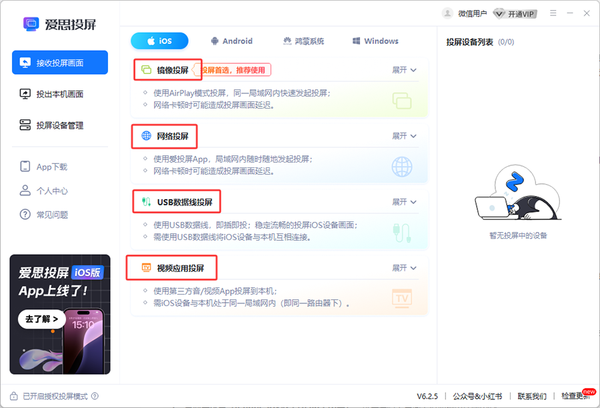The height and width of the screenshot is (408, 600).
Task: Click the large faded globe in 网络投屏 card
Action: (x=402, y=167)
